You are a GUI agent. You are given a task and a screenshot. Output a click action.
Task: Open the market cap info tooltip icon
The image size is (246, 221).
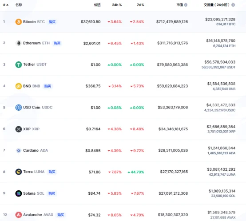pyautogui.click(x=186, y=5)
